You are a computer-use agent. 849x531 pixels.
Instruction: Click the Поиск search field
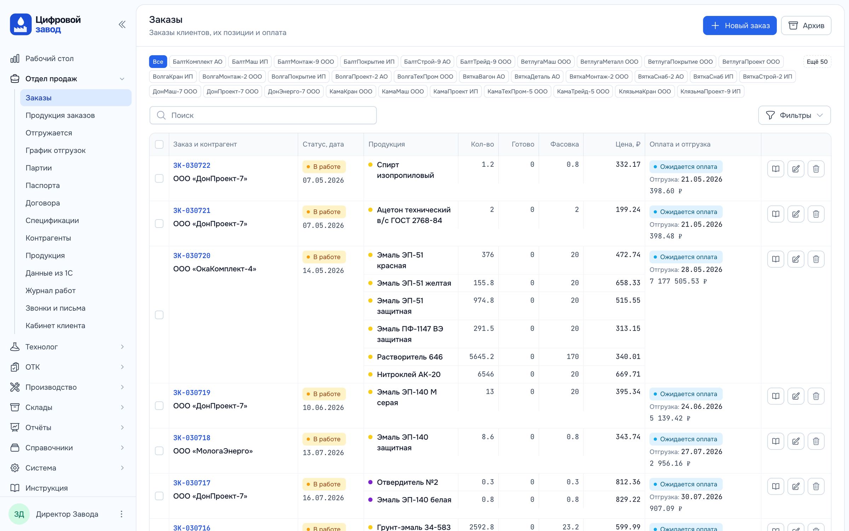[263, 115]
